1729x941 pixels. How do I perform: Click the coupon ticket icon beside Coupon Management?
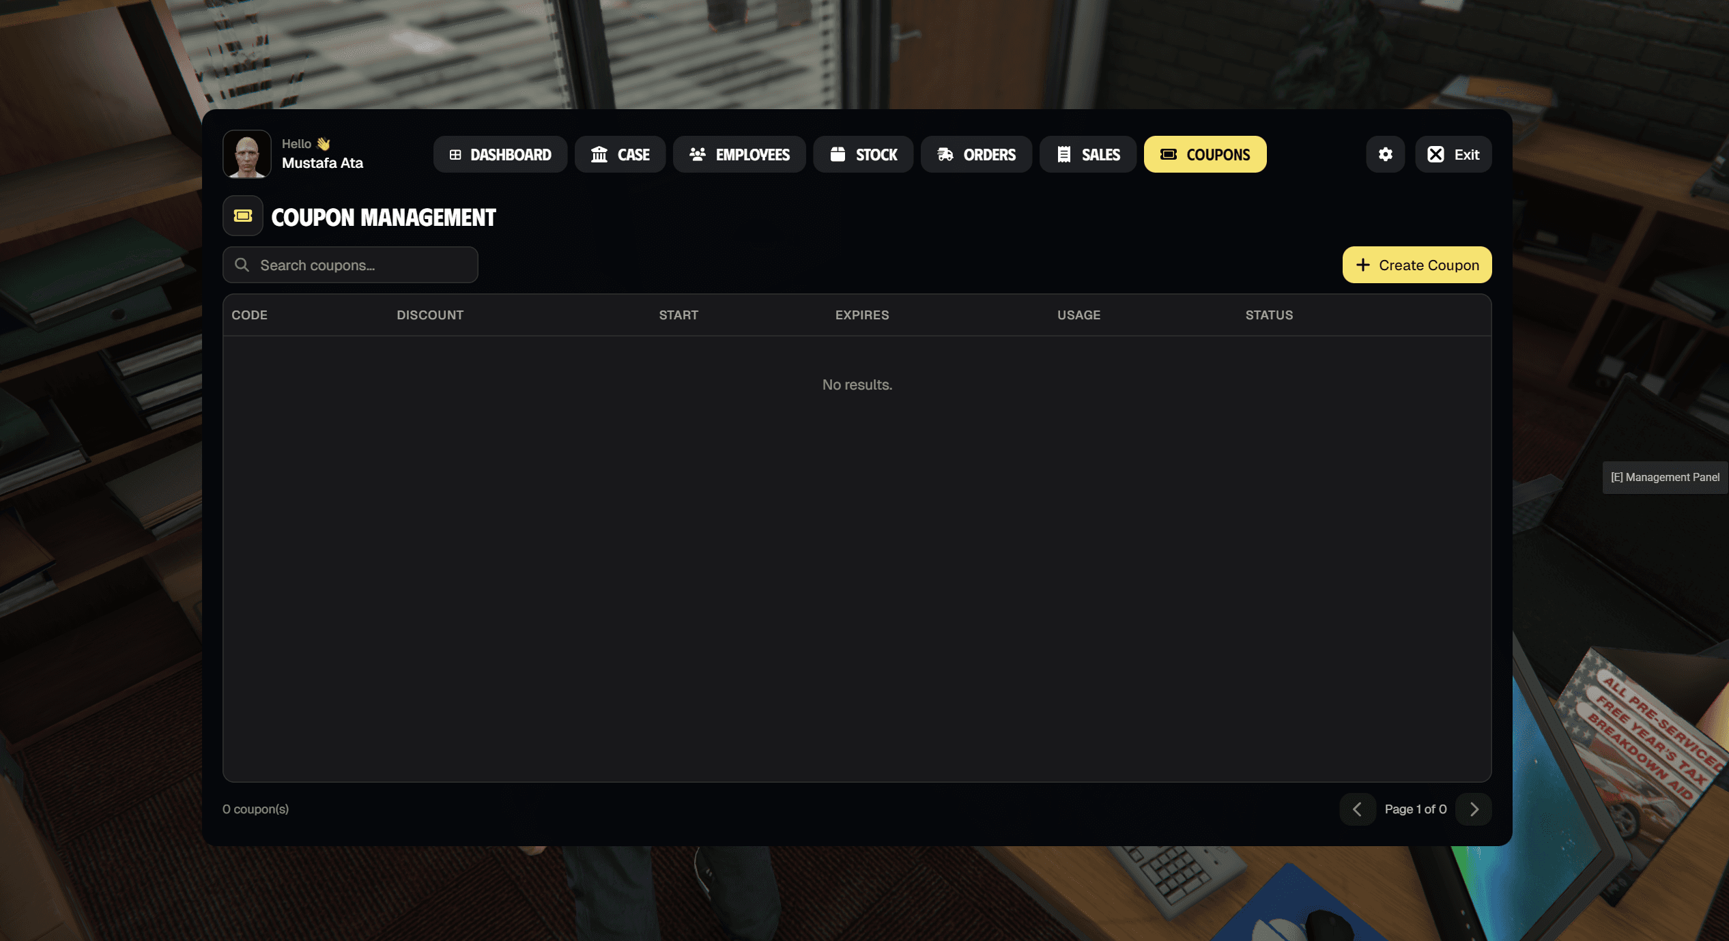pos(243,216)
